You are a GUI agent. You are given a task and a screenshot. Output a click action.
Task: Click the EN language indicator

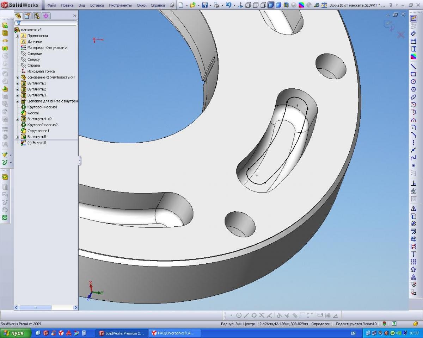(x=353, y=333)
